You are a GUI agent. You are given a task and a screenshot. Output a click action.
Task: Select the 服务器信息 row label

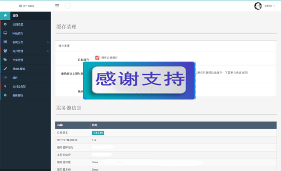[x=64, y=162]
